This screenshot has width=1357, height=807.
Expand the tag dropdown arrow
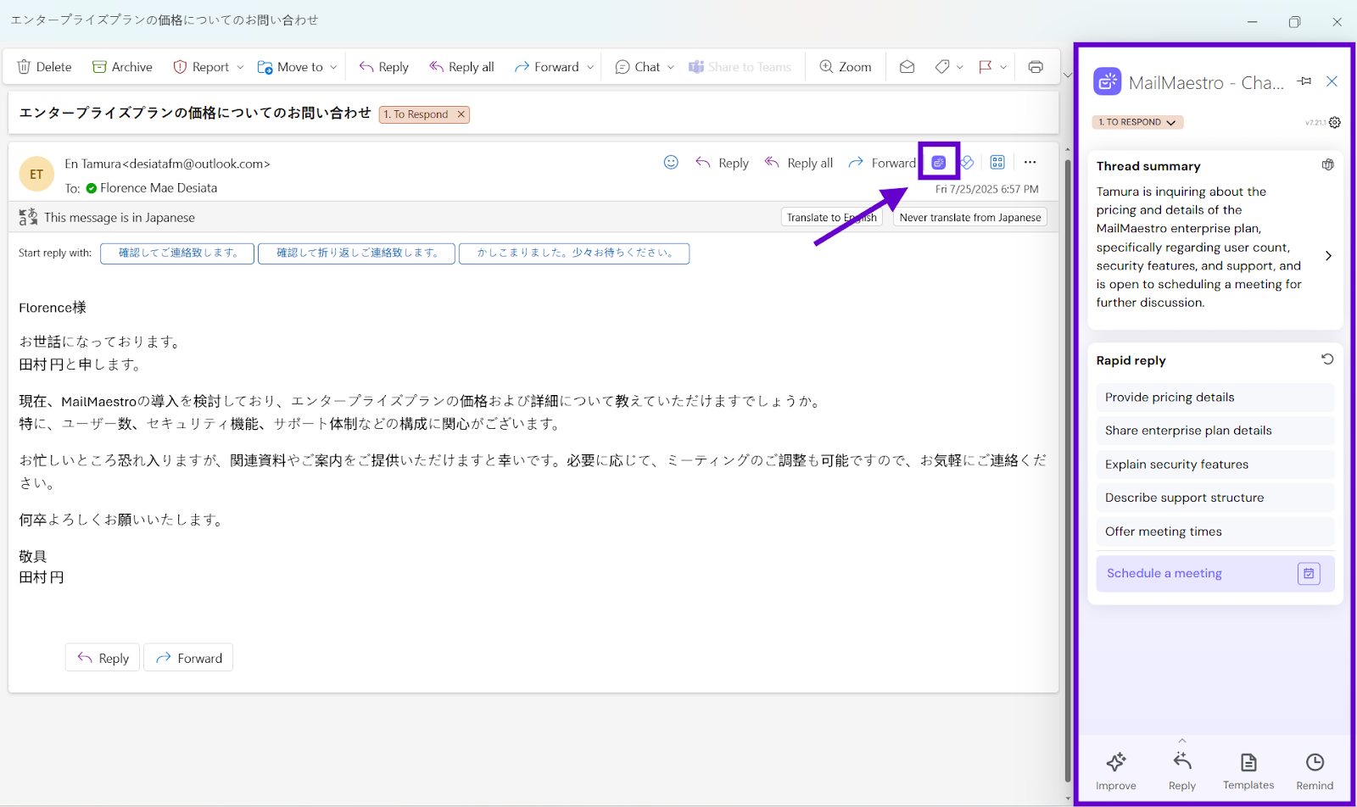[x=960, y=67]
